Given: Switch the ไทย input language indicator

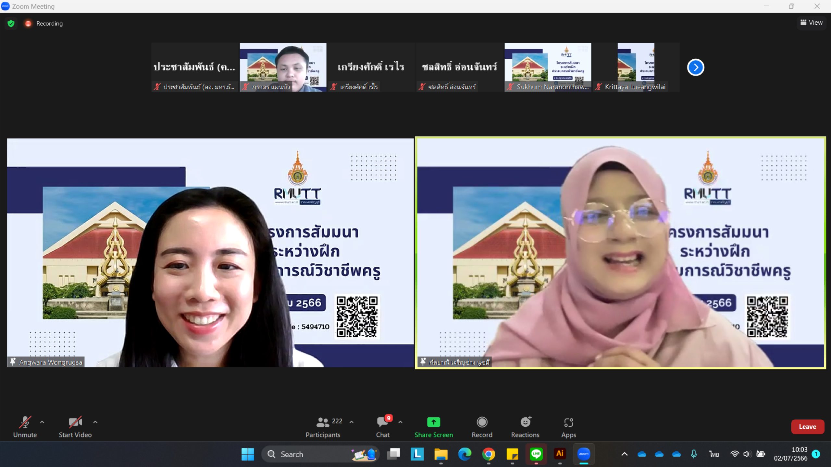Looking at the screenshot, I should [714, 454].
